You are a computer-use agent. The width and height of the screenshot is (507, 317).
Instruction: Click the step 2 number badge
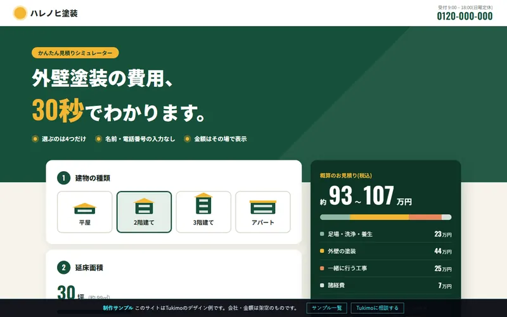tap(64, 268)
